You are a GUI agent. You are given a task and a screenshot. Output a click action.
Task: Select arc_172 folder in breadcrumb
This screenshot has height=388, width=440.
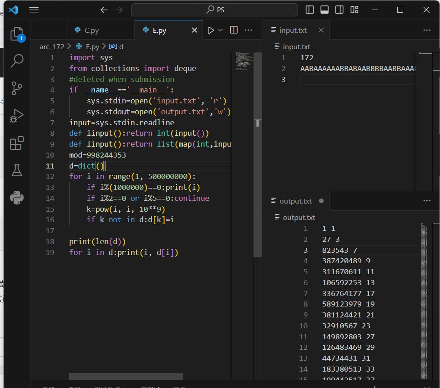(52, 46)
